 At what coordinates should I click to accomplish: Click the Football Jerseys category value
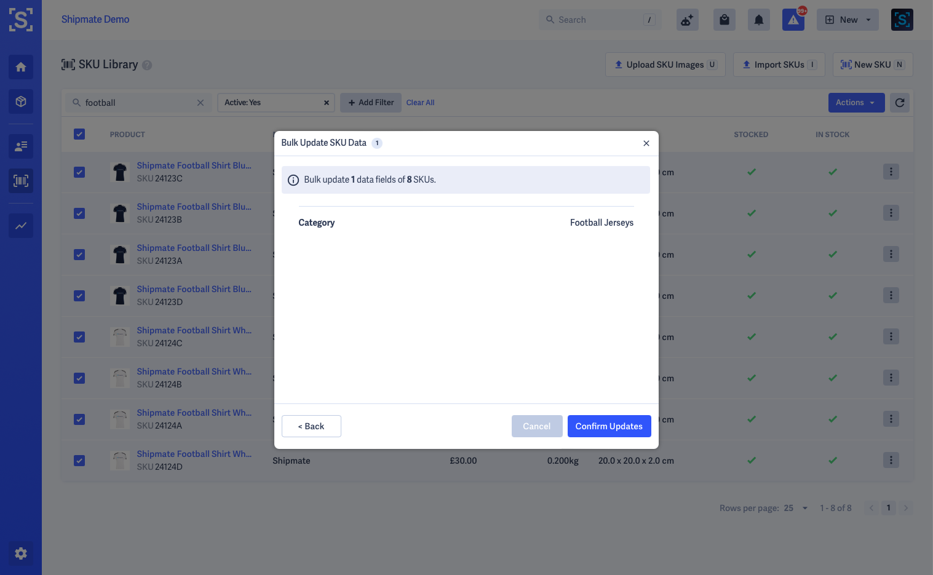point(601,223)
